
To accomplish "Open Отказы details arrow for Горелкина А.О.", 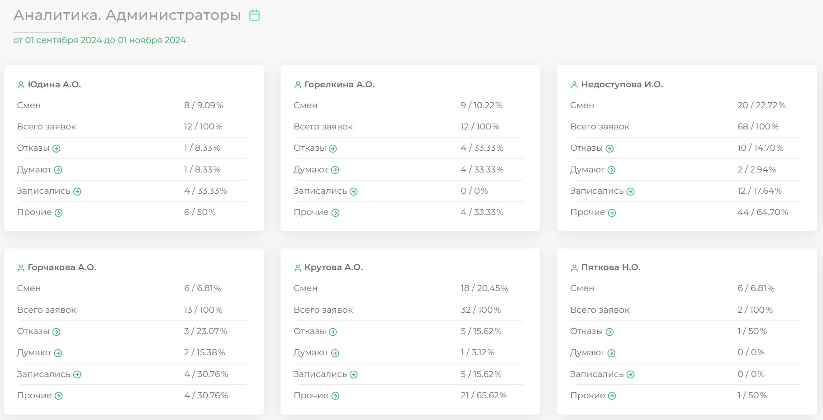I will tap(333, 148).
